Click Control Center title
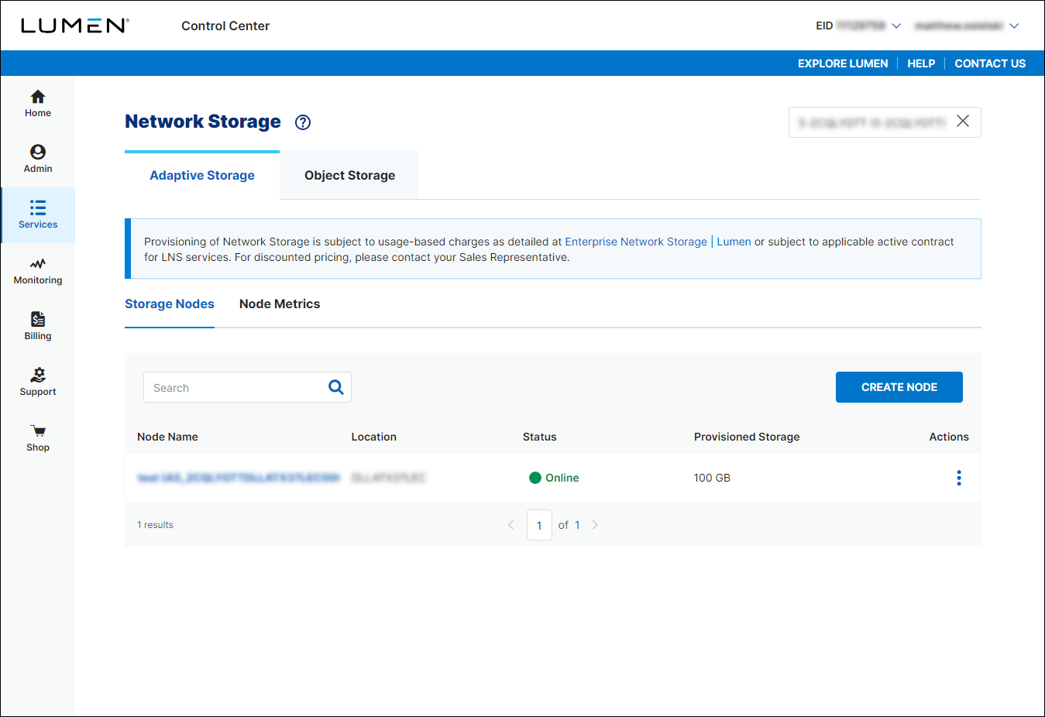This screenshot has height=717, width=1045. pos(225,26)
